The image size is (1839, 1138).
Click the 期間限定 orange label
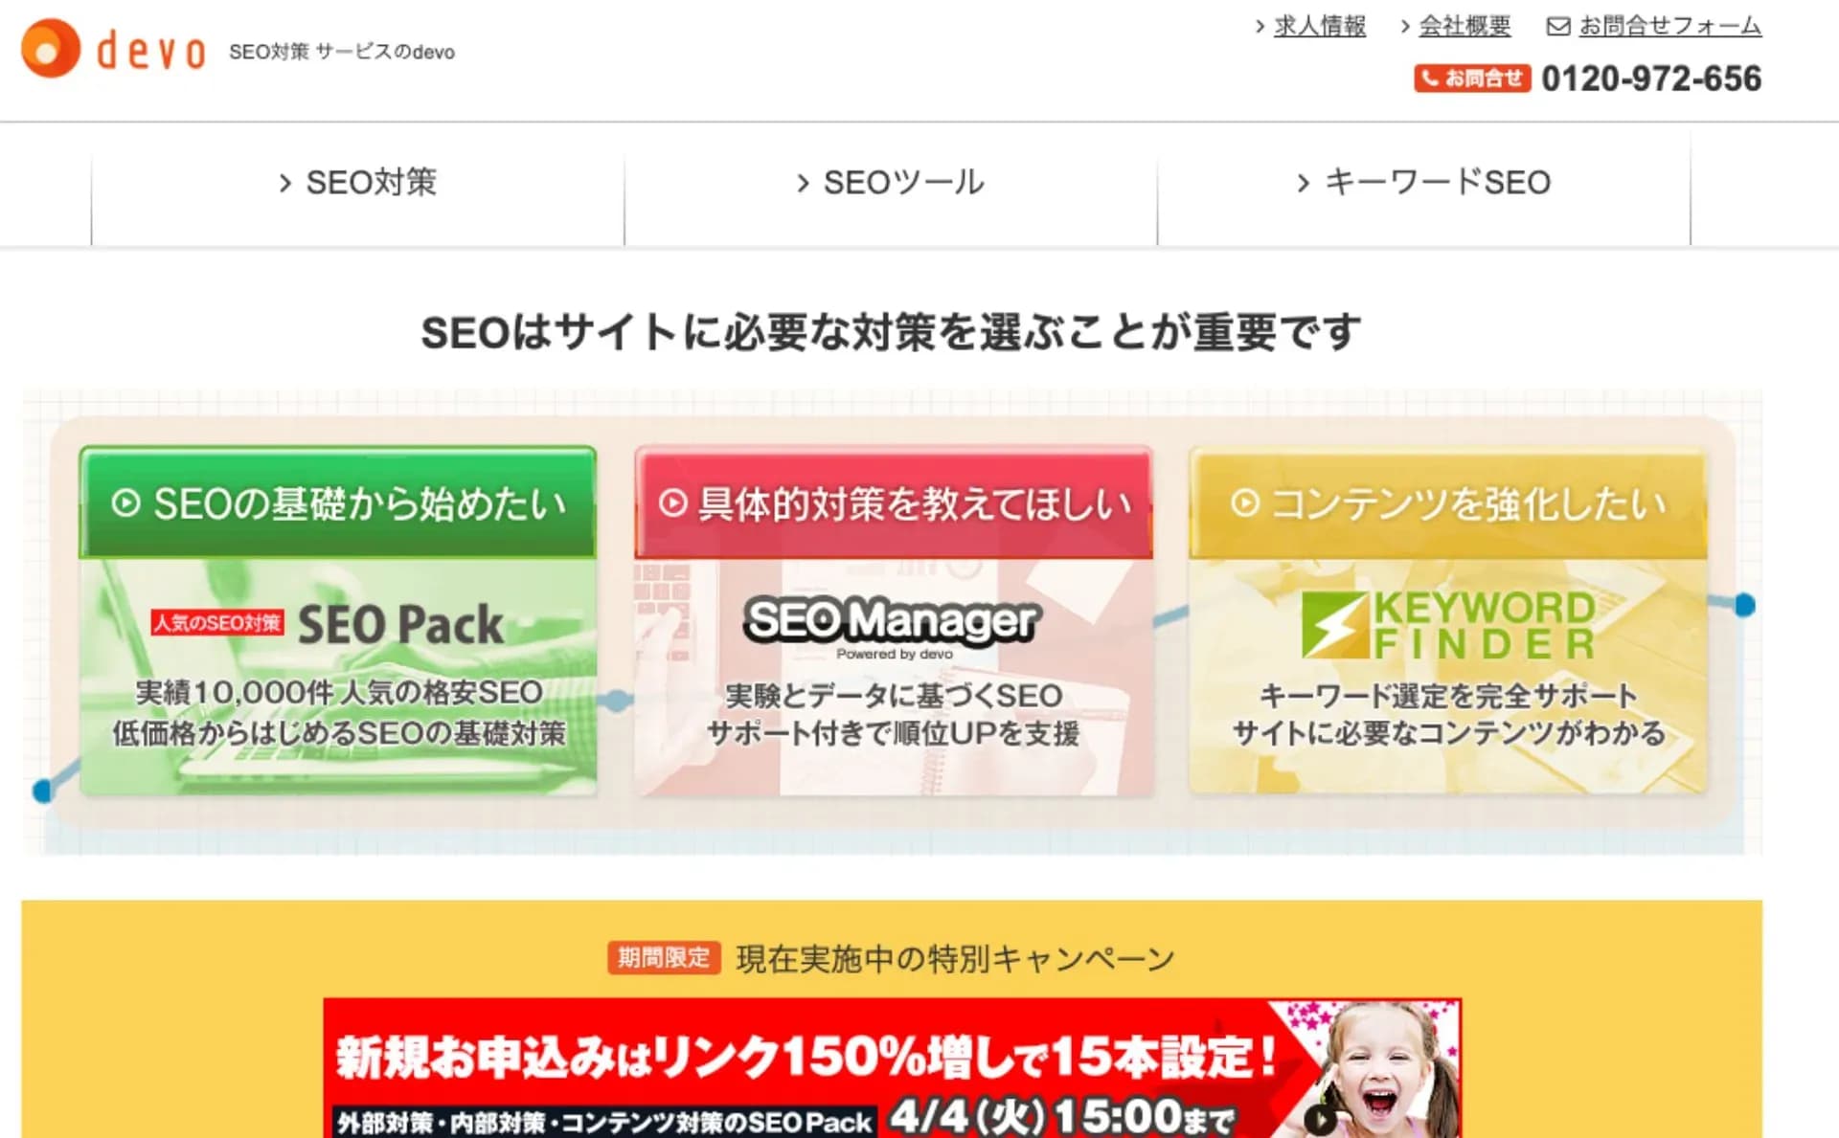tap(663, 957)
